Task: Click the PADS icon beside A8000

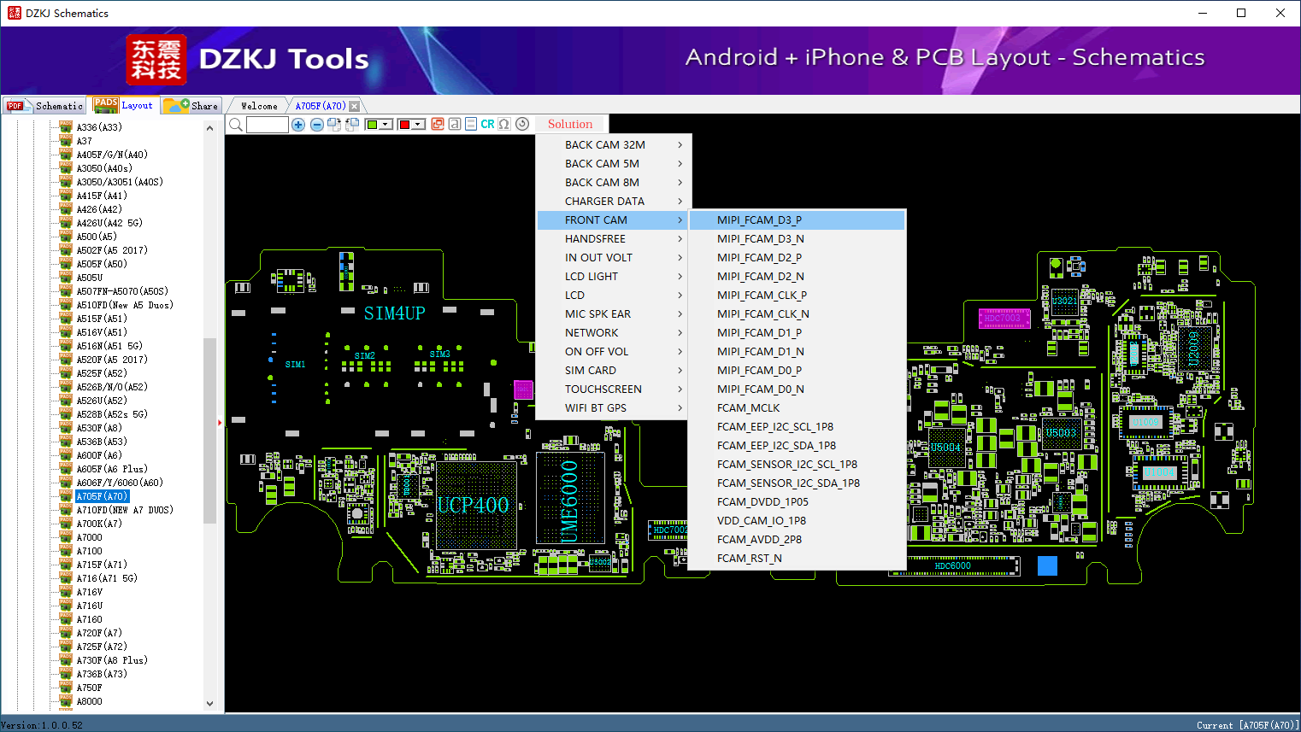Action: 66,701
